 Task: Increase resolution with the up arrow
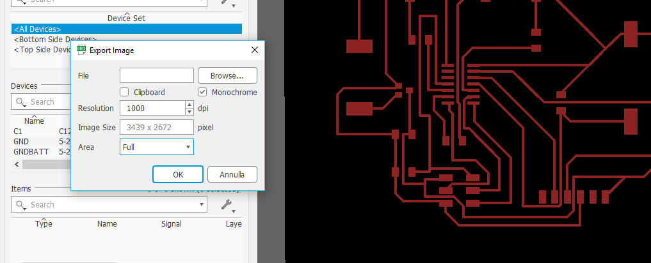click(x=189, y=105)
